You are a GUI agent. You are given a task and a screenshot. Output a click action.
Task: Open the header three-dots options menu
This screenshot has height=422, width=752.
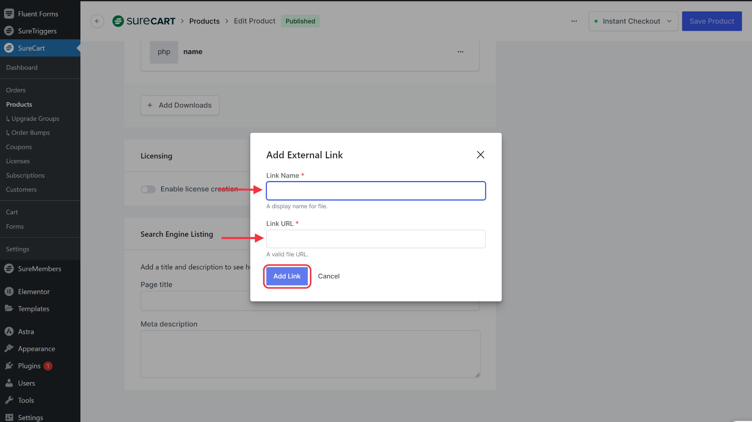tap(574, 21)
